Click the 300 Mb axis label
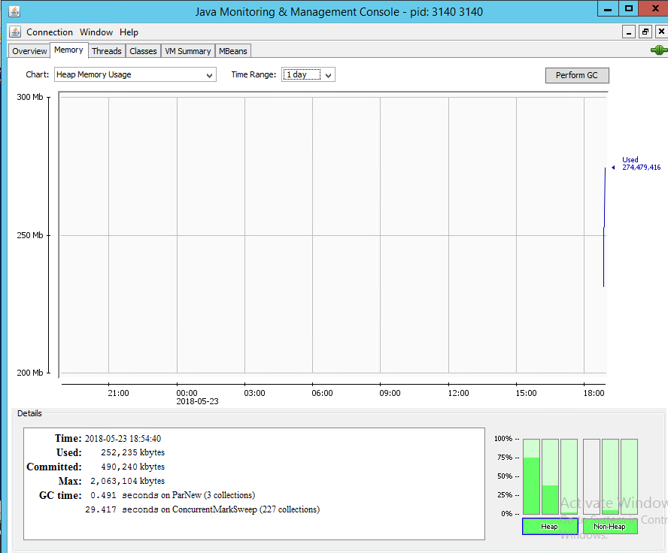Screen dimensions: 668x553 click(x=30, y=97)
